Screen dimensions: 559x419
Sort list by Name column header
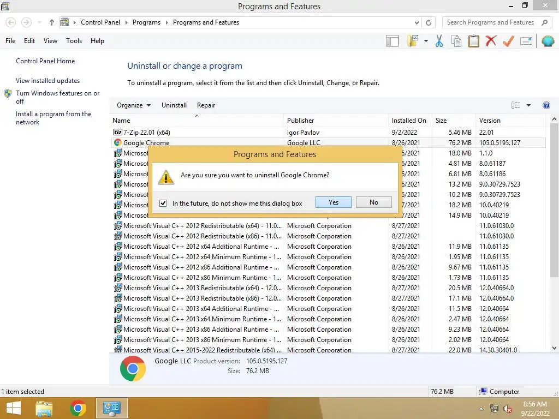coord(197,121)
